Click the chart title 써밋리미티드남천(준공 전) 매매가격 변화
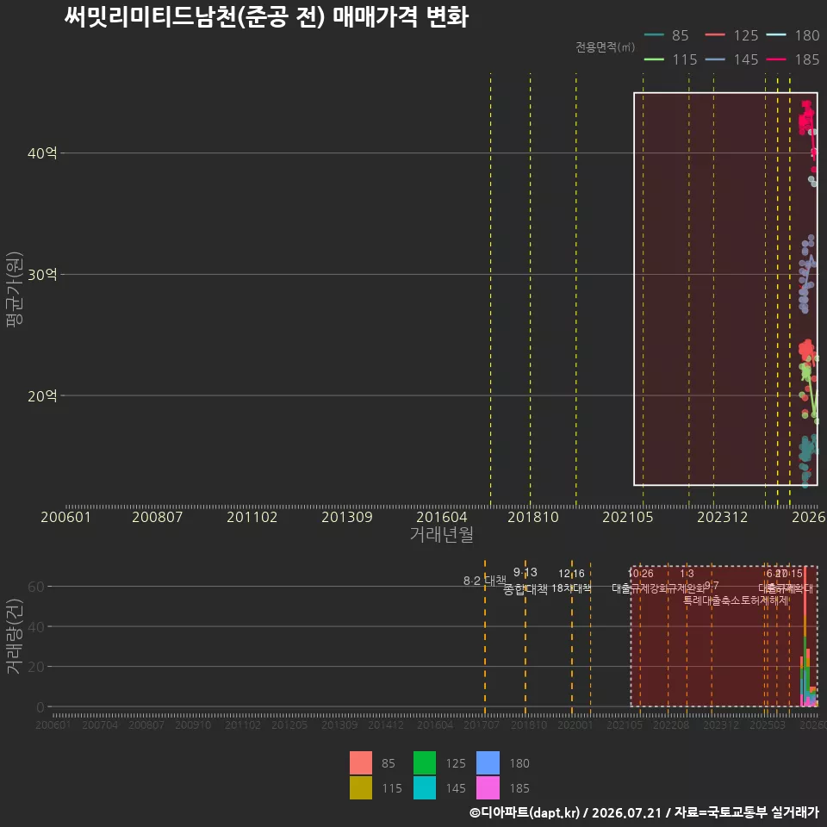827x827 pixels. tap(266, 17)
